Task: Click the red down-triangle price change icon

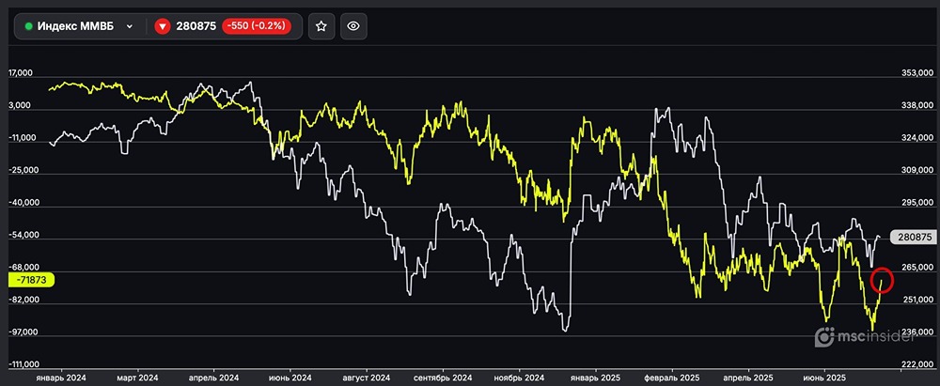Action: coord(162,26)
